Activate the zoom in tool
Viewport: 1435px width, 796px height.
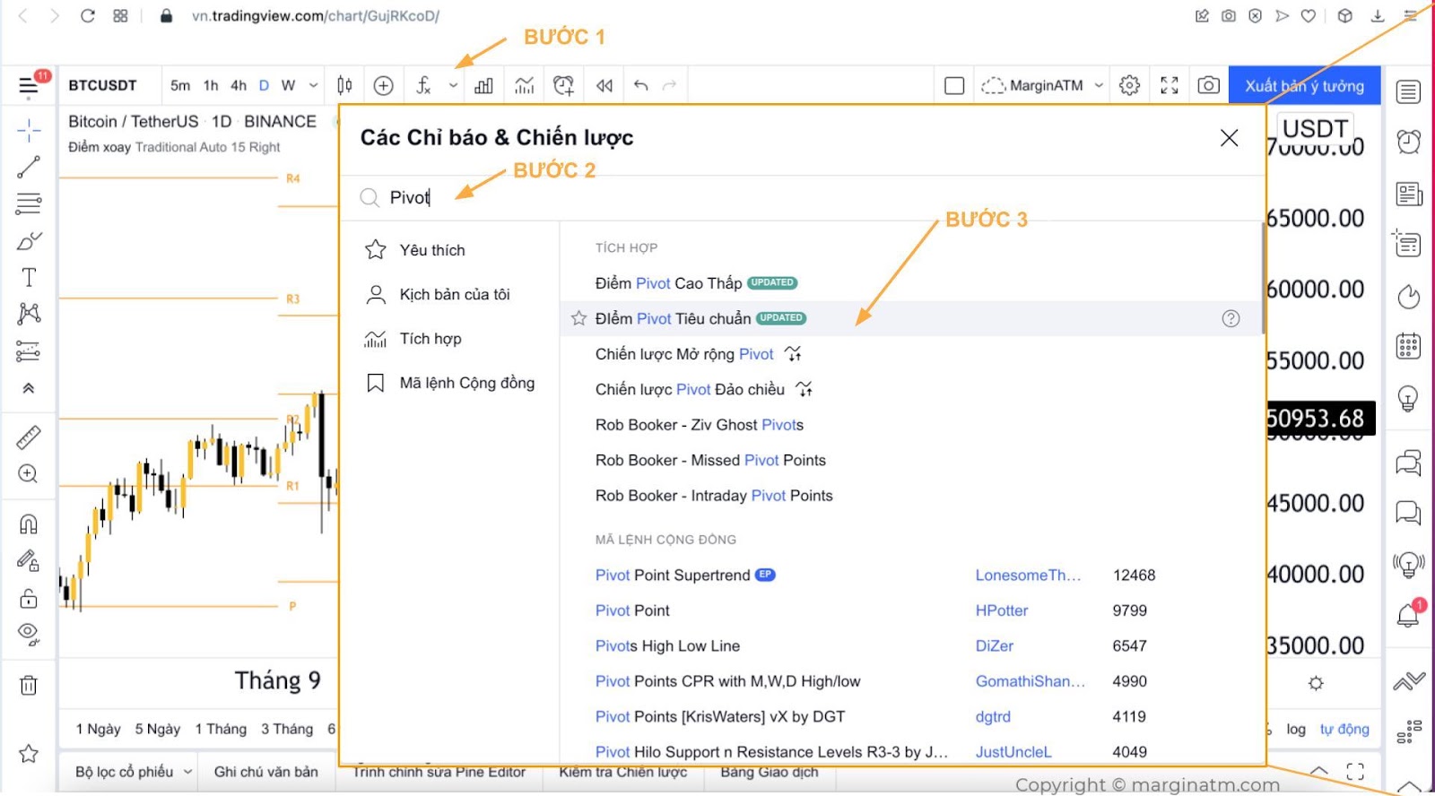(x=29, y=473)
